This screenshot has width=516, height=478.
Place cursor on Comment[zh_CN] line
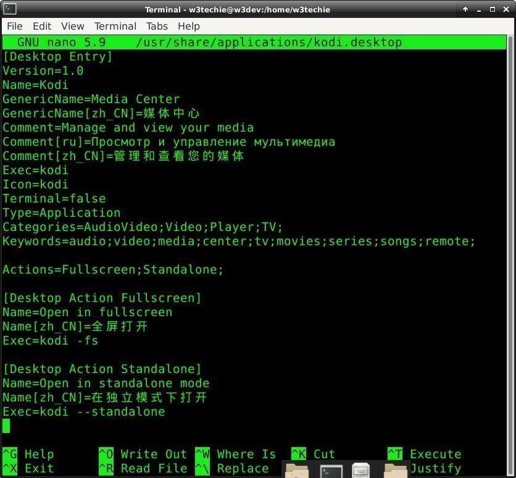pyautogui.click(x=123, y=156)
